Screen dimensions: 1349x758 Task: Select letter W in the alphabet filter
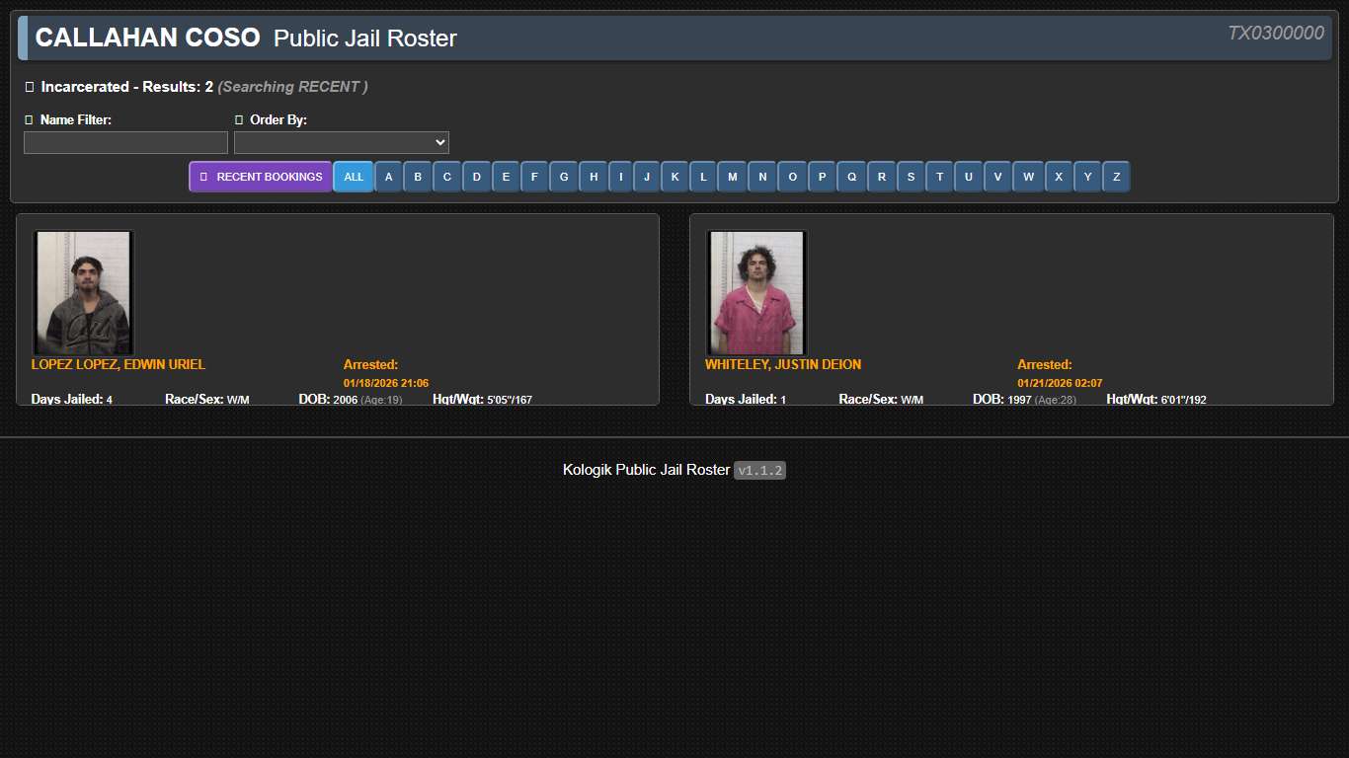pos(1028,176)
